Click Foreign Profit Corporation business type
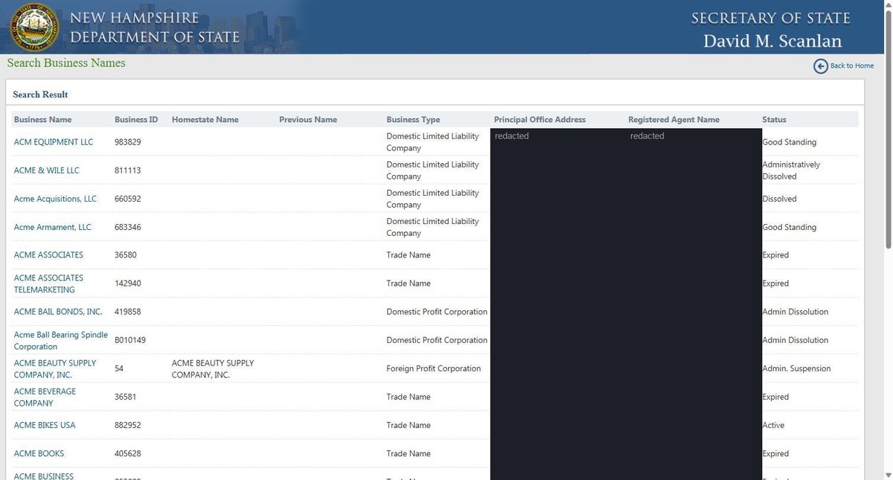The height and width of the screenshot is (480, 893). (x=434, y=369)
